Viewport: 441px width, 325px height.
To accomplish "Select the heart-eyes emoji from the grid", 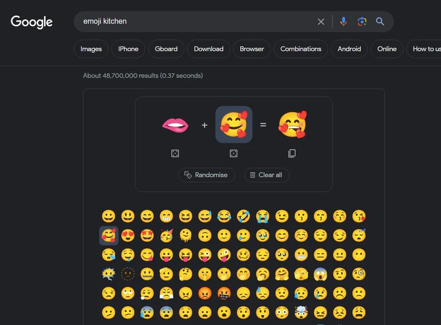I will tap(127, 236).
